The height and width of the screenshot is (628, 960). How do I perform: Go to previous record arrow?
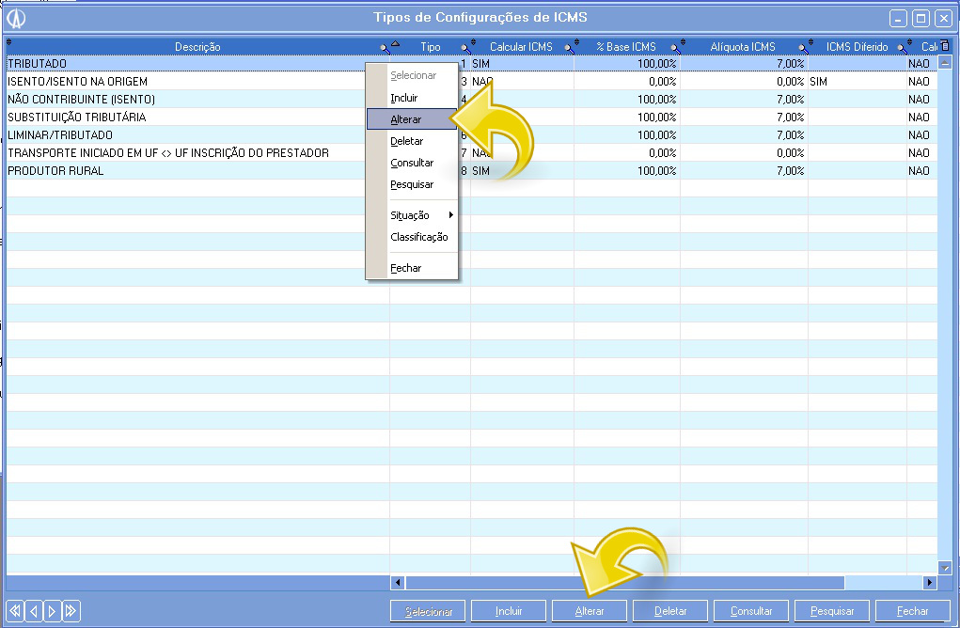coord(33,610)
